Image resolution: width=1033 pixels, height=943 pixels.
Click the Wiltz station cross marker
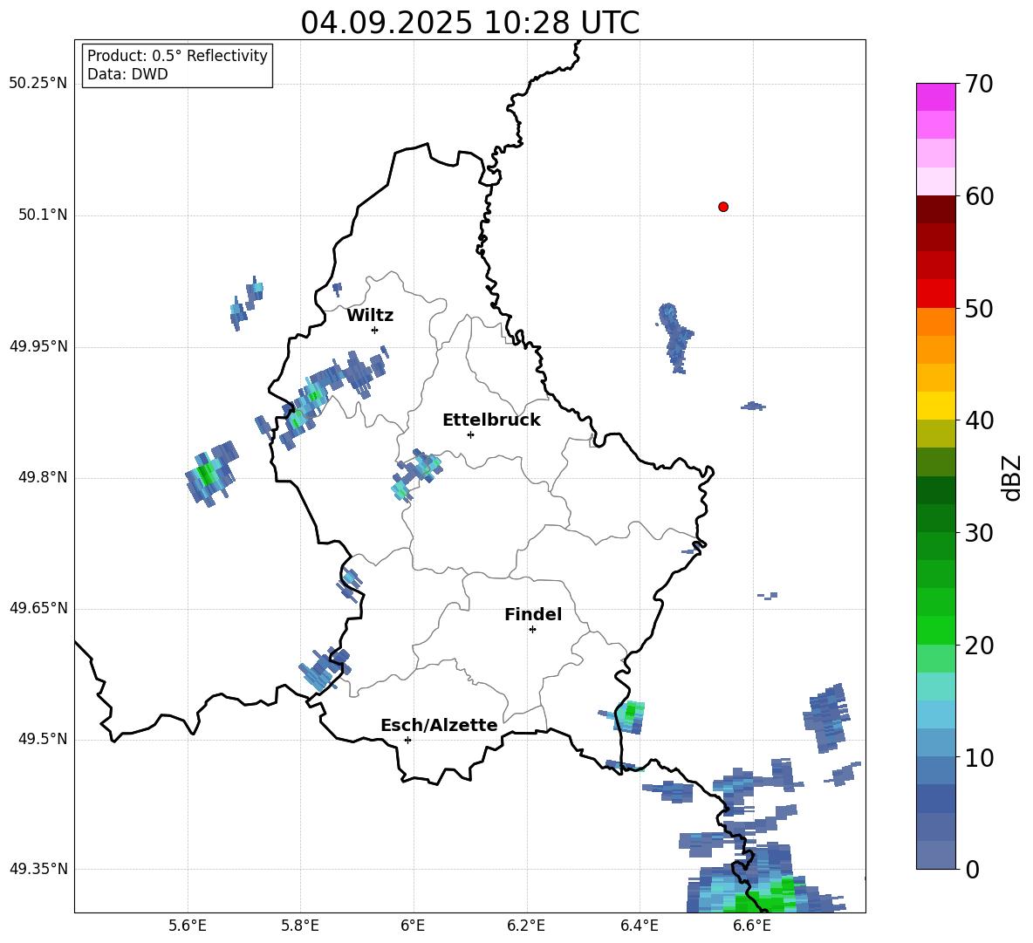pyautogui.click(x=374, y=330)
